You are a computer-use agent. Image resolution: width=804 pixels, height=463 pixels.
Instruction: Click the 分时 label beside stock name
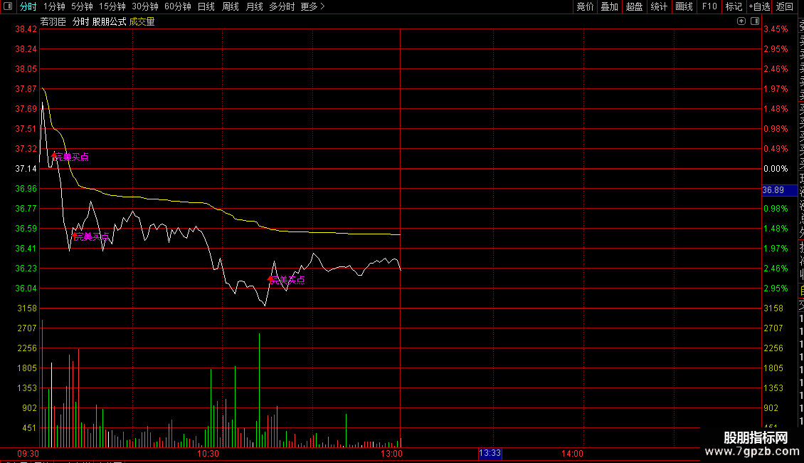[80, 21]
